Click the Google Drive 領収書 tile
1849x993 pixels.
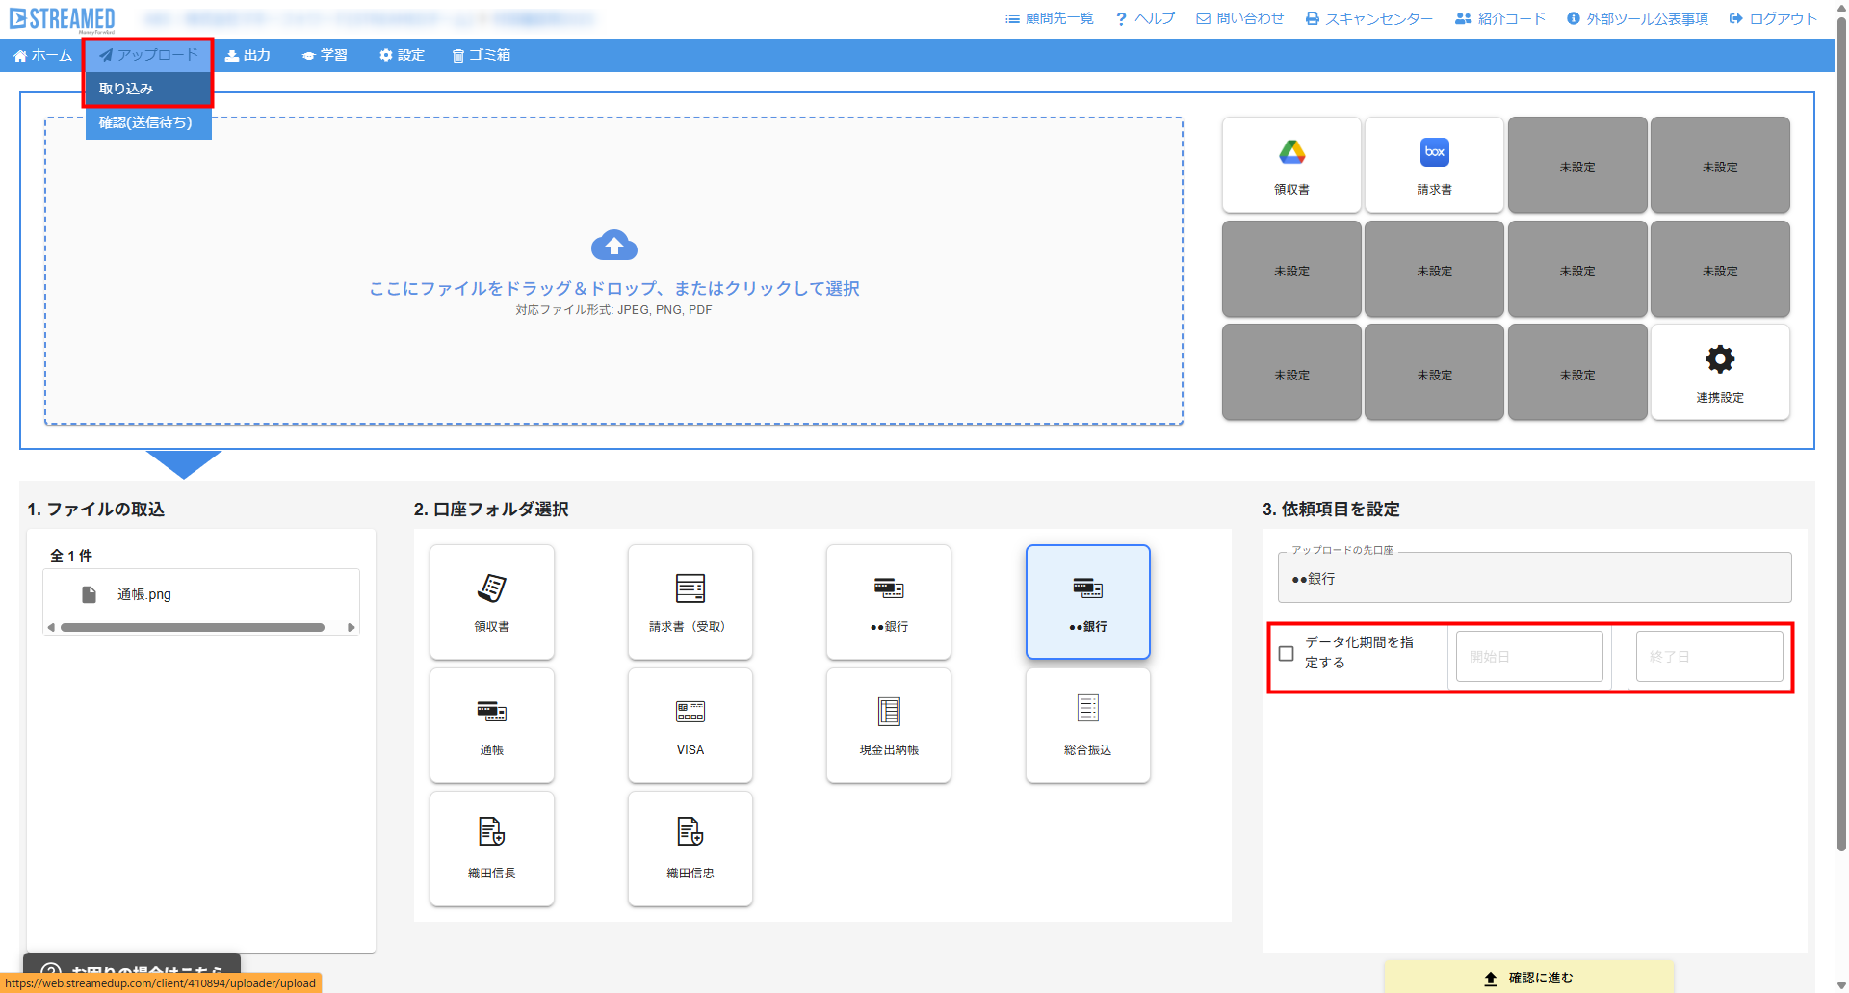pos(1291,165)
